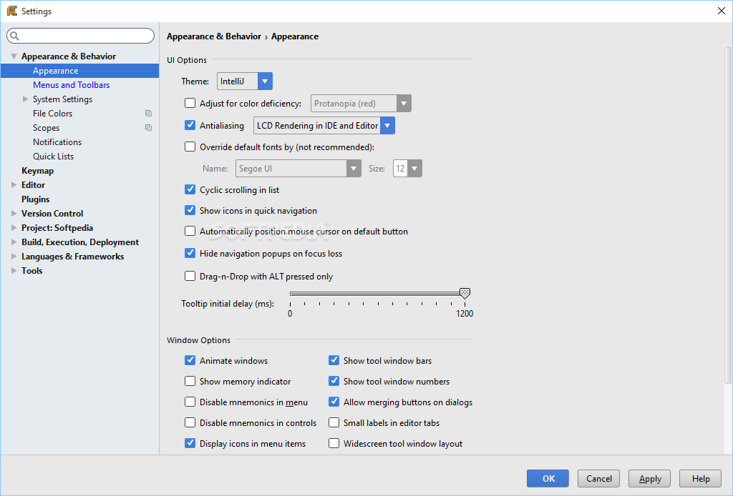Screen dimensions: 733x496
Task: Enable "Adjust for color deficiency"
Action: tap(190, 103)
